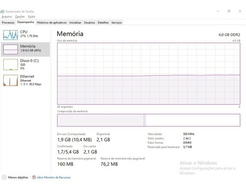Click the non-paged pool 76,2 MB value
The width and height of the screenshot is (246, 190).
pos(109,164)
